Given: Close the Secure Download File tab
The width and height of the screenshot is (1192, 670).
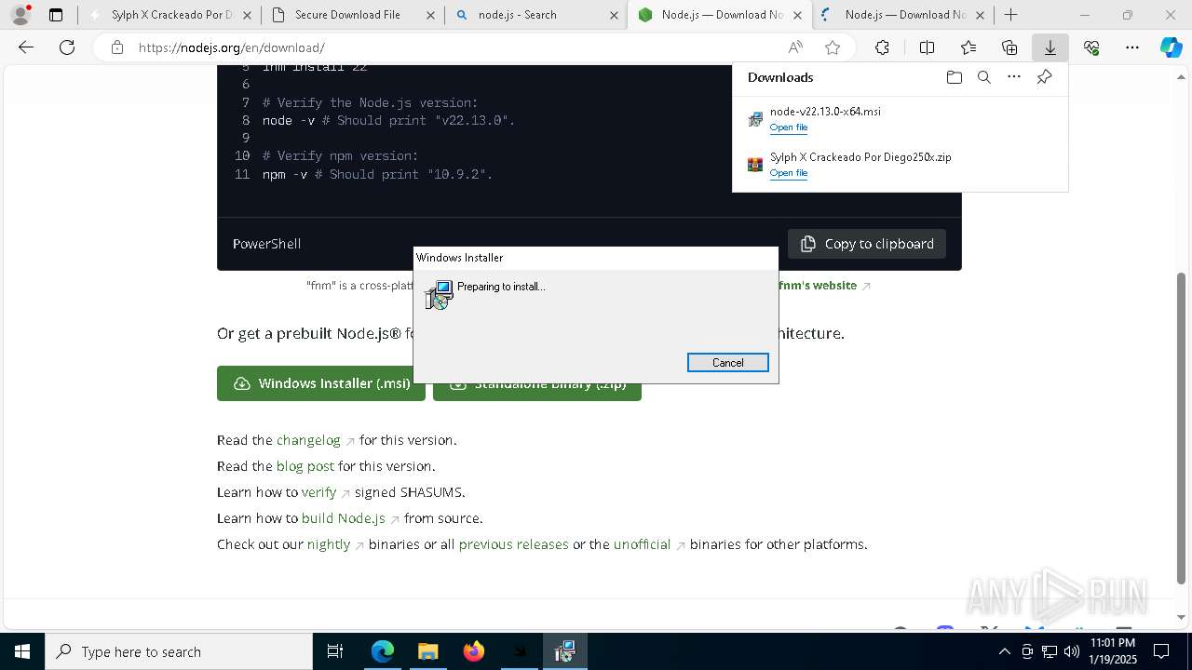Looking at the screenshot, I should 429,15.
